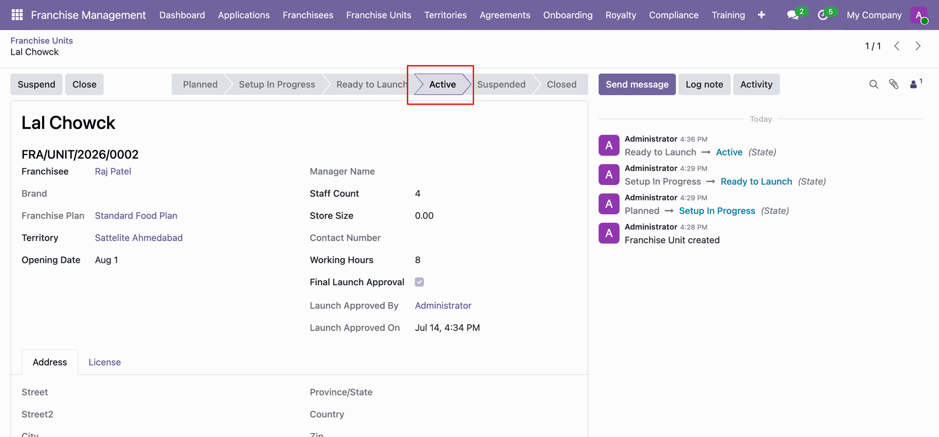Open the Training menu

(x=728, y=15)
